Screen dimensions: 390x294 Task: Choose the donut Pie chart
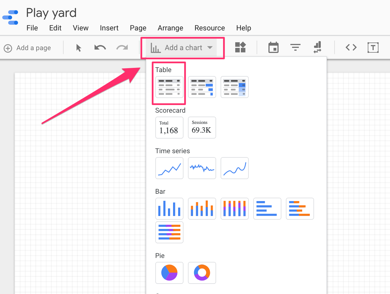(x=202, y=273)
